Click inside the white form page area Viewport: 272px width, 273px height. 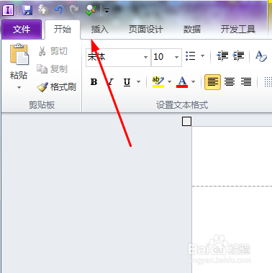pyautogui.click(x=232, y=200)
